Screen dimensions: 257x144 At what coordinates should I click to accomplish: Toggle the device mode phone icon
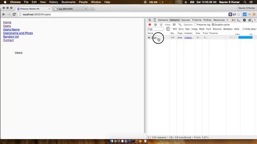[x=155, y=20]
